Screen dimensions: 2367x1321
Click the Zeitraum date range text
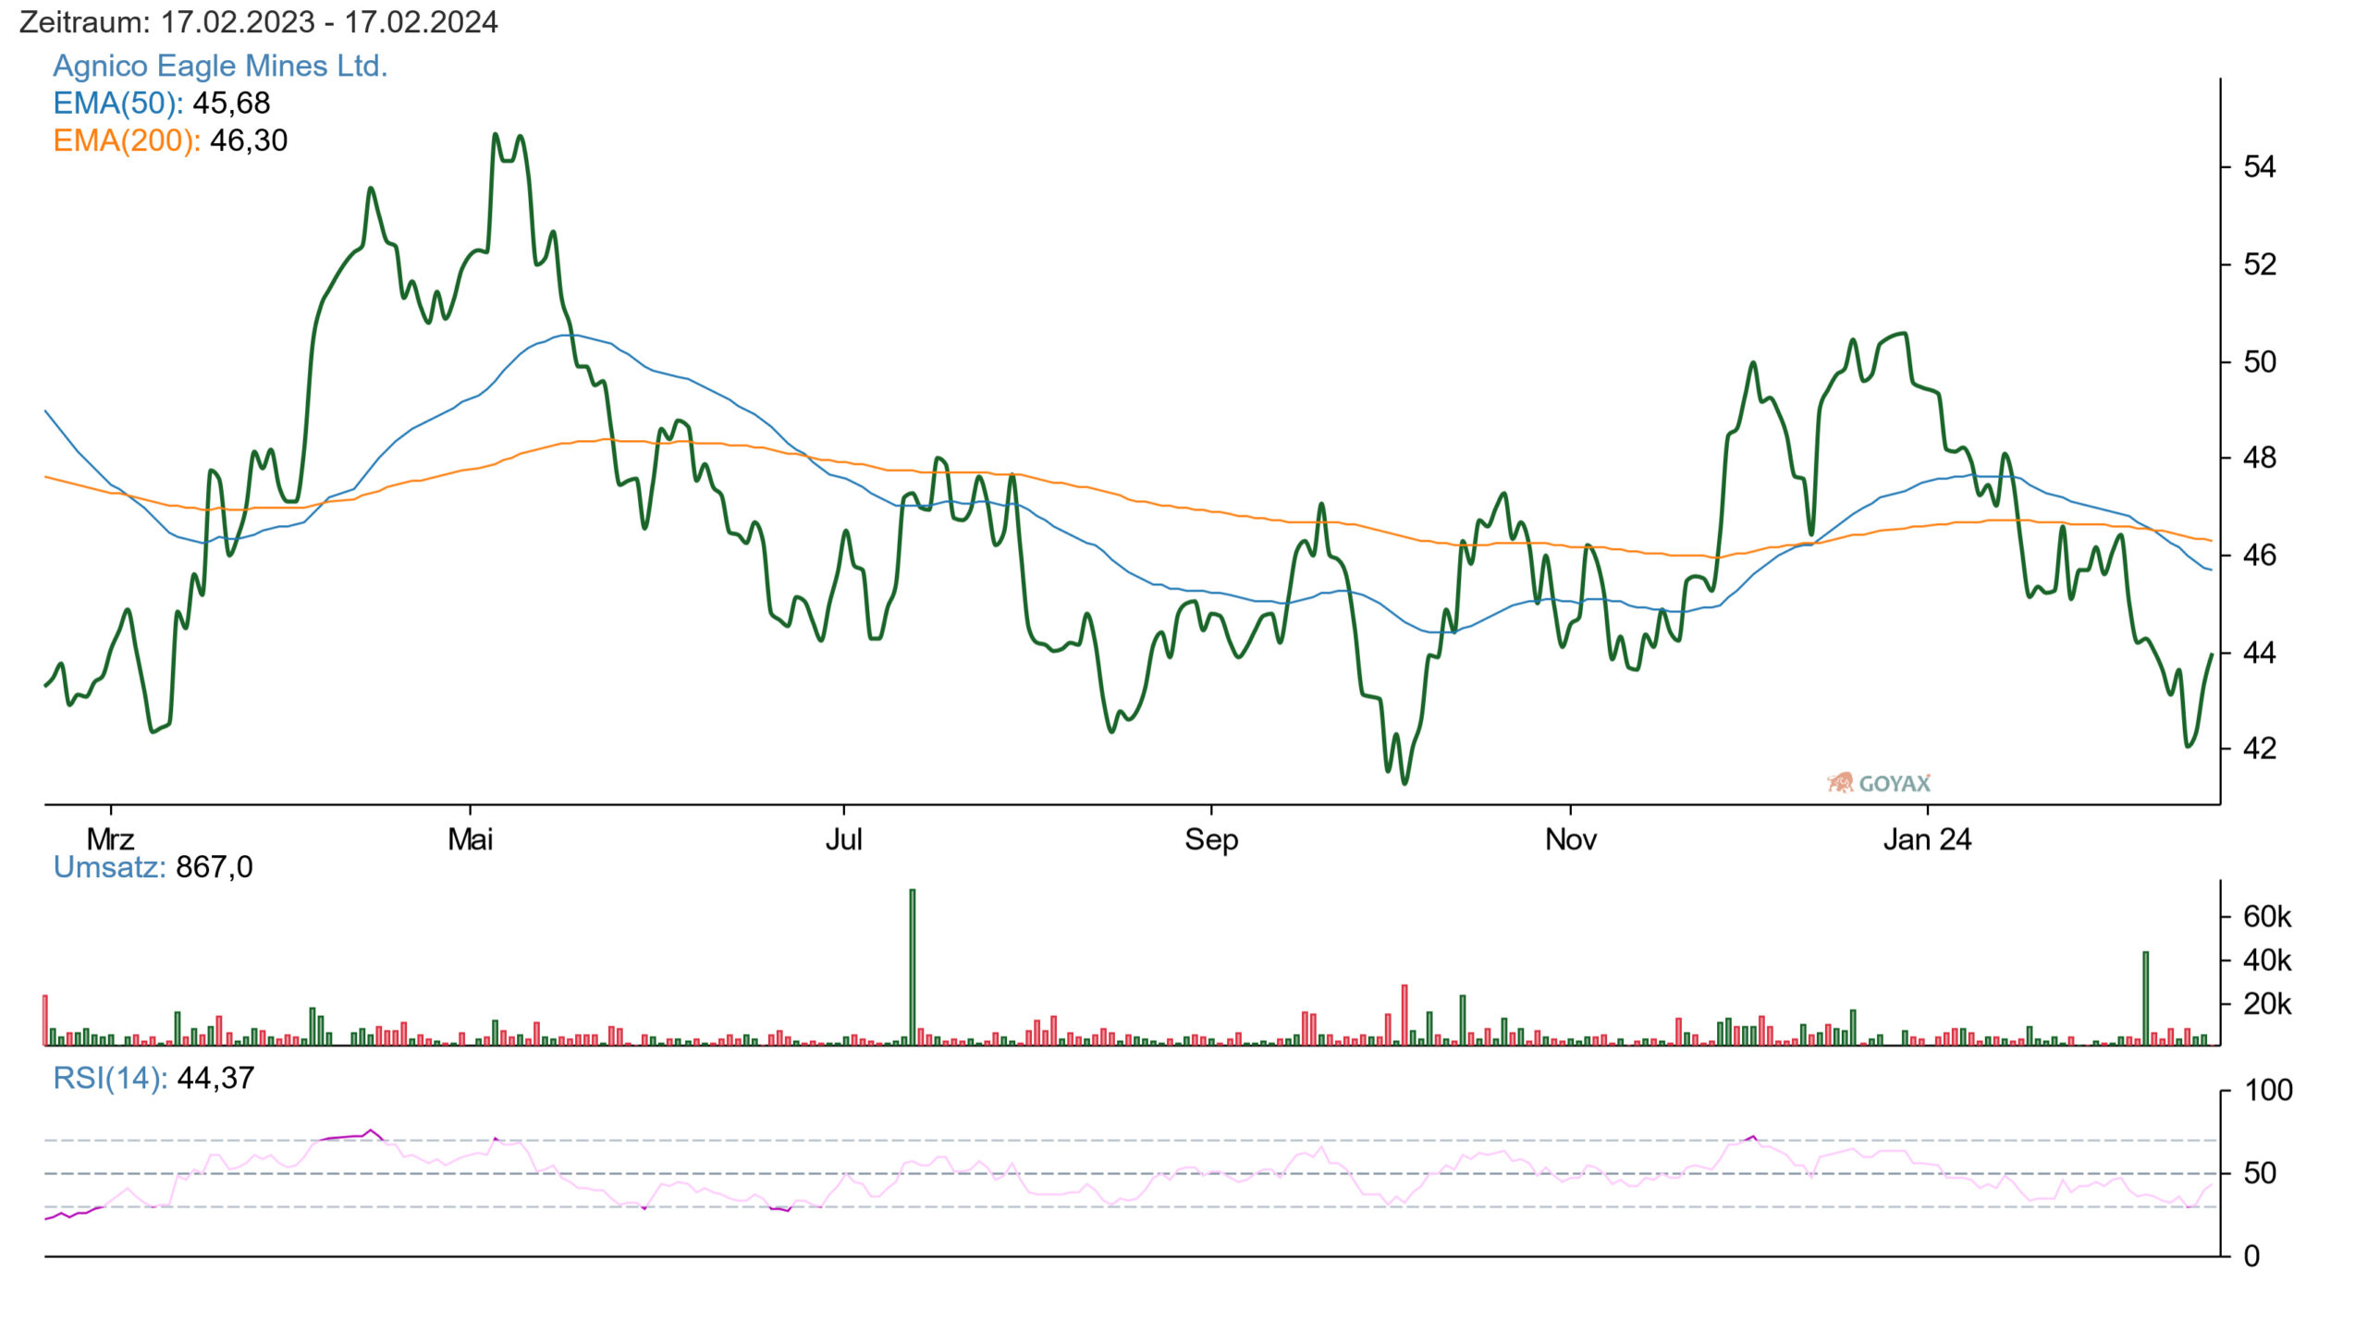(x=258, y=21)
